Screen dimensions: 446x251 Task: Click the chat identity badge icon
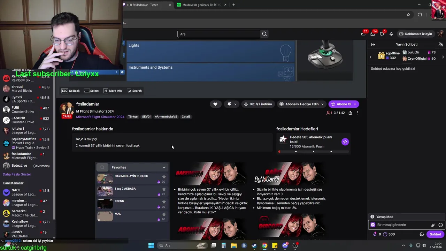tap(373, 225)
